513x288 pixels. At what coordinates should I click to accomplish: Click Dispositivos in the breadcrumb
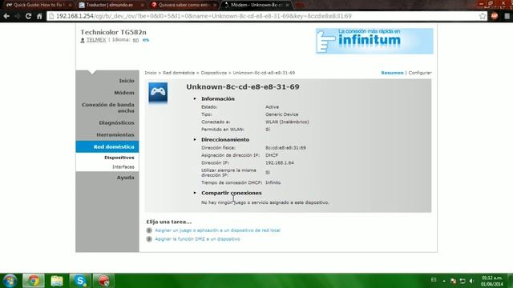click(214, 73)
